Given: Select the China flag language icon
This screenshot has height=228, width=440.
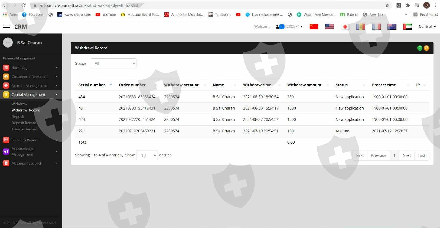Looking at the screenshot, I should coord(314,27).
